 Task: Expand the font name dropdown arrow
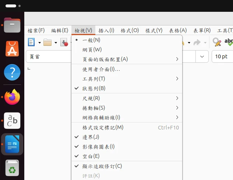pyautogui.click(x=202, y=56)
